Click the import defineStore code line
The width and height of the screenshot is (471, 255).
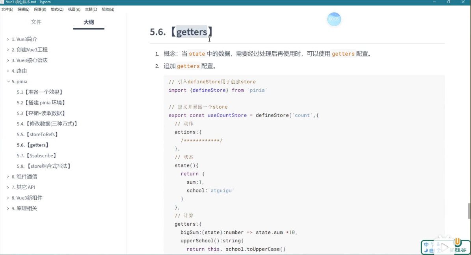[218, 90]
